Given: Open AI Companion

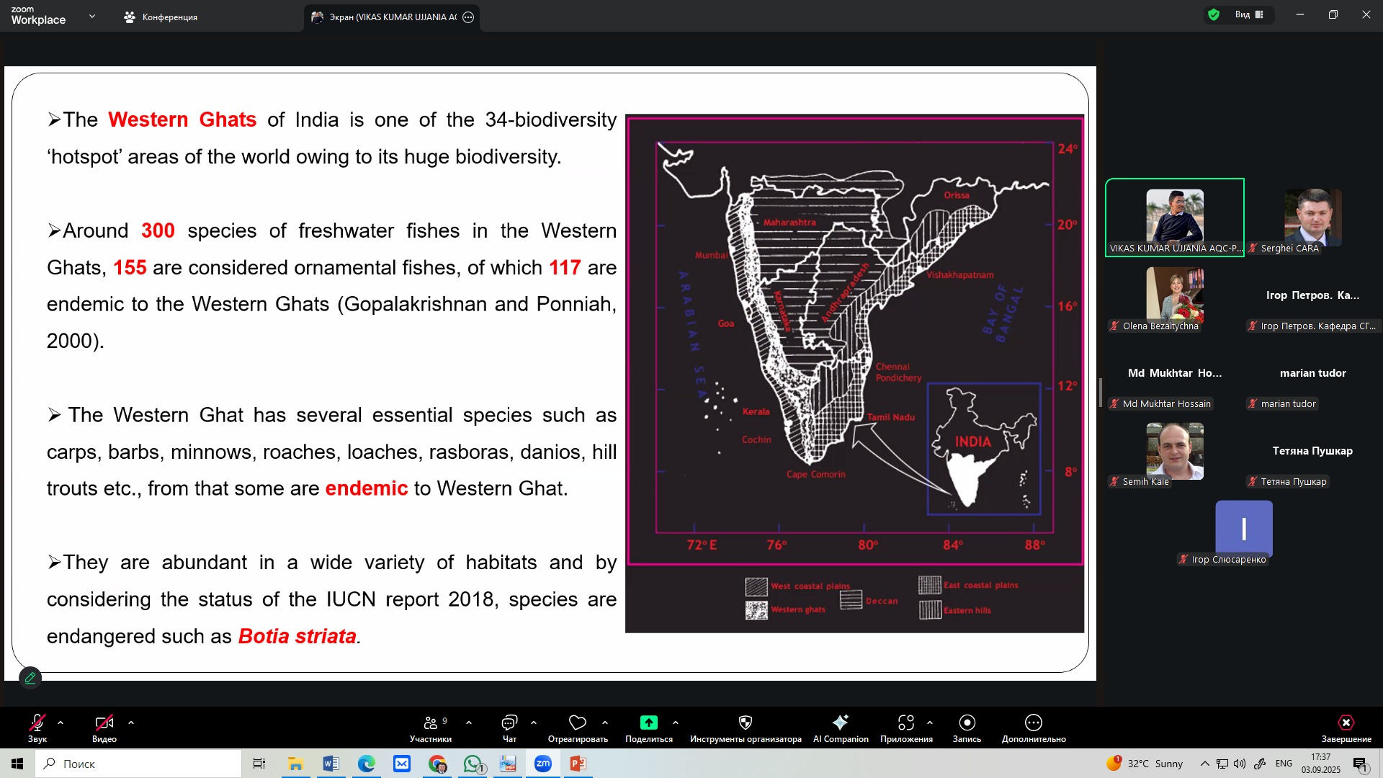Looking at the screenshot, I should point(840,723).
